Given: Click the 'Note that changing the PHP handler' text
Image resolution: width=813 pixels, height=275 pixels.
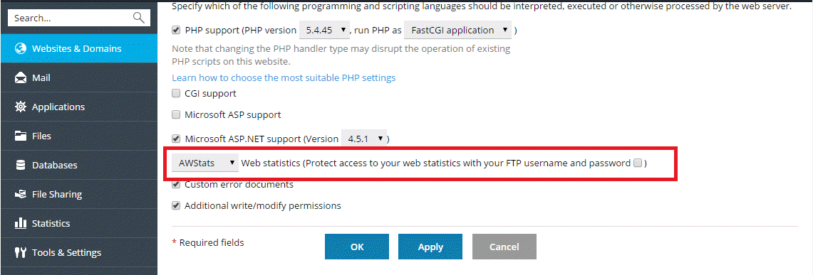Looking at the screenshot, I should [x=341, y=55].
